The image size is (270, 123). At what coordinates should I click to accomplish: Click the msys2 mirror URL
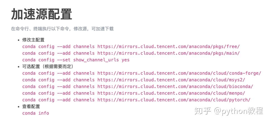pyautogui.click(x=171, y=80)
